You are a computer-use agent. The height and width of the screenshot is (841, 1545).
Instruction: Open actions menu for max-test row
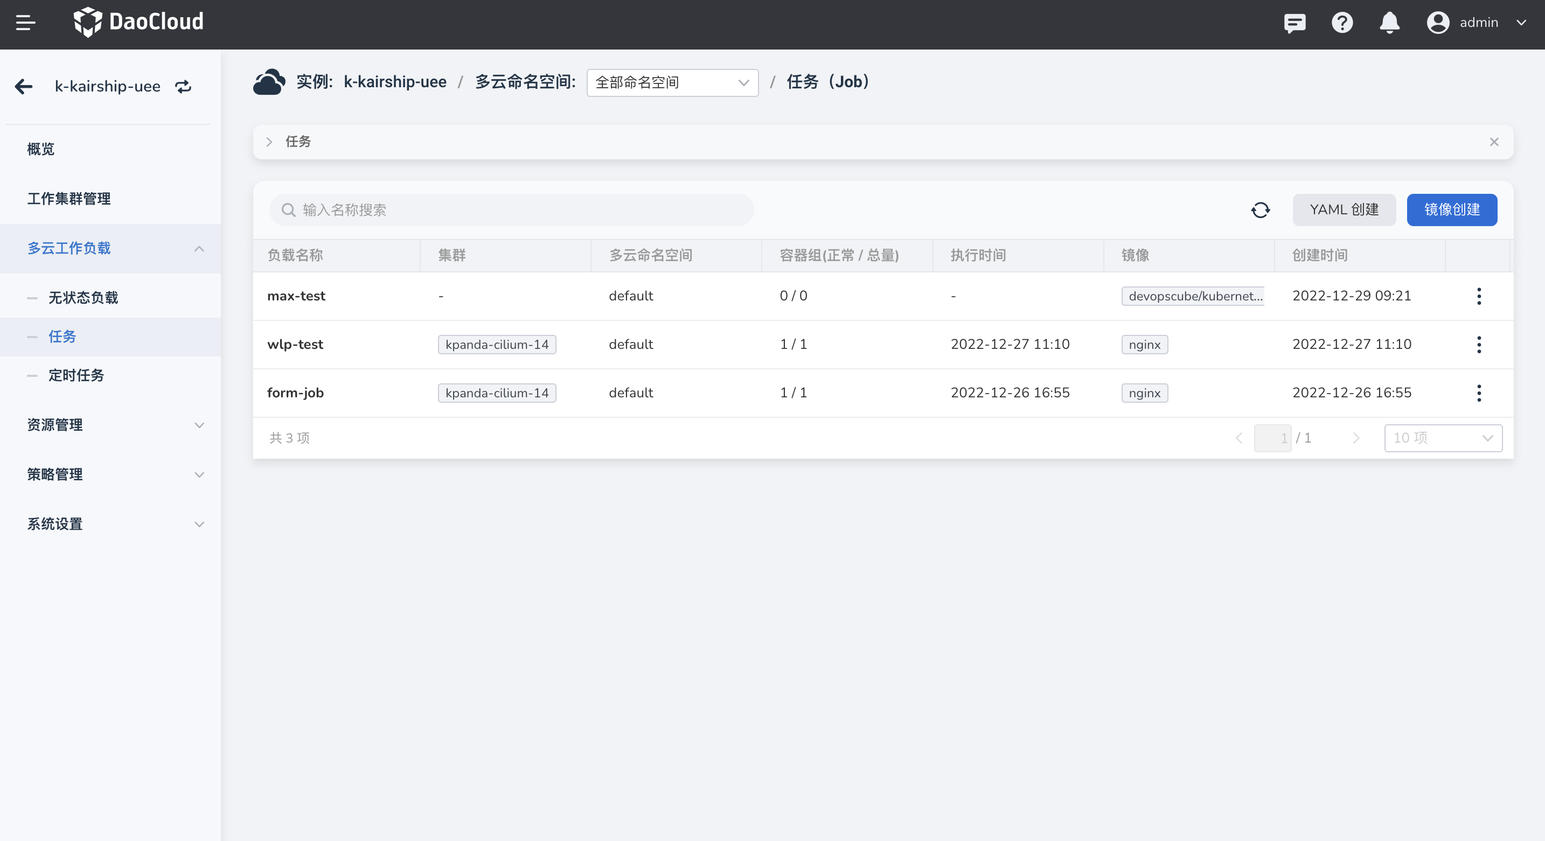pos(1478,296)
